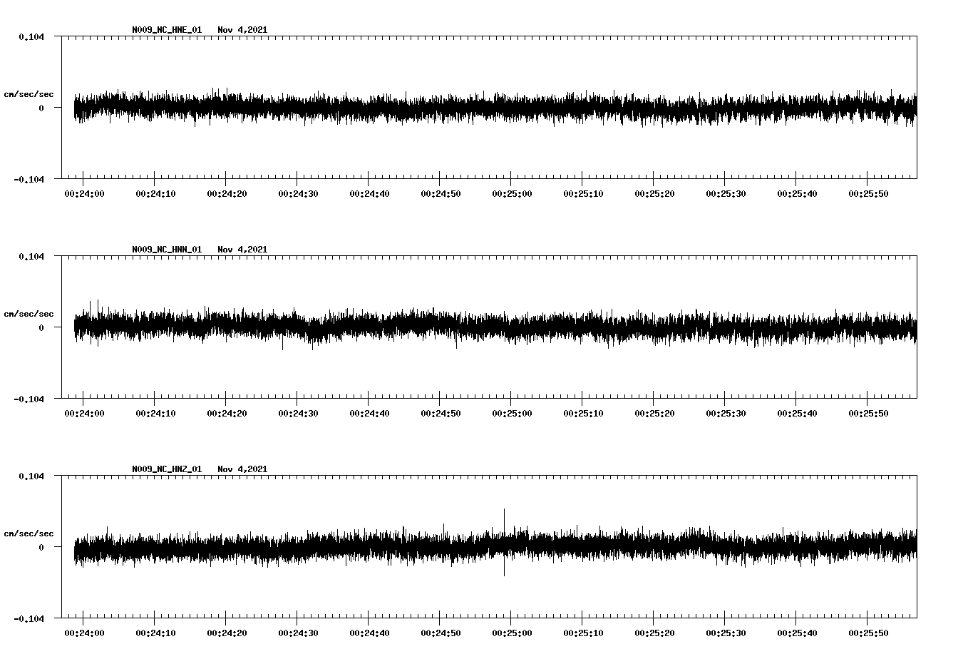Screen dimensions: 968x659
Task: Click cm/sec/sec unit label on HNZ plot
Action: tap(29, 533)
